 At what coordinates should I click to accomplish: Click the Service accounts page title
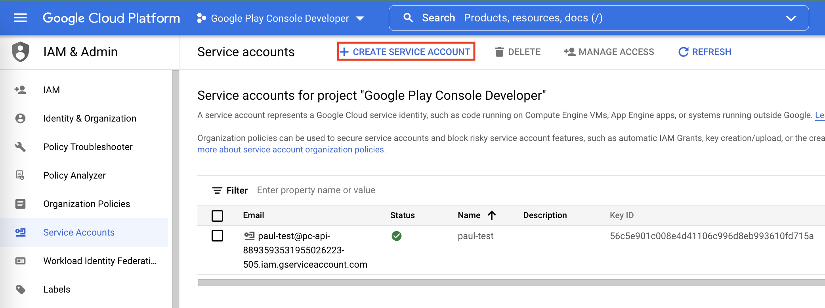pos(246,52)
